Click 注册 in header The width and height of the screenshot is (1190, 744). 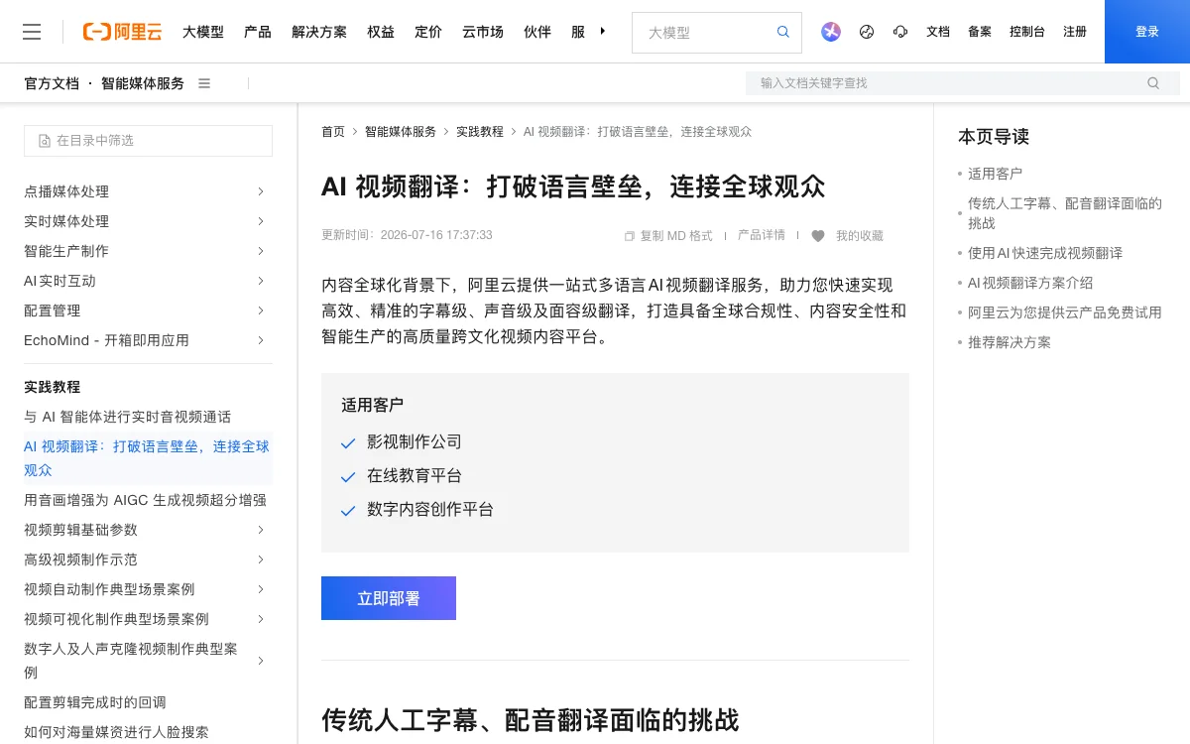coord(1075,32)
